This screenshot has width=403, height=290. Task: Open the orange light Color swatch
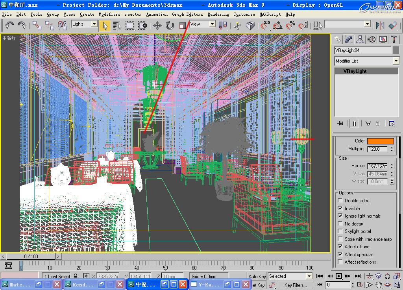pos(381,141)
